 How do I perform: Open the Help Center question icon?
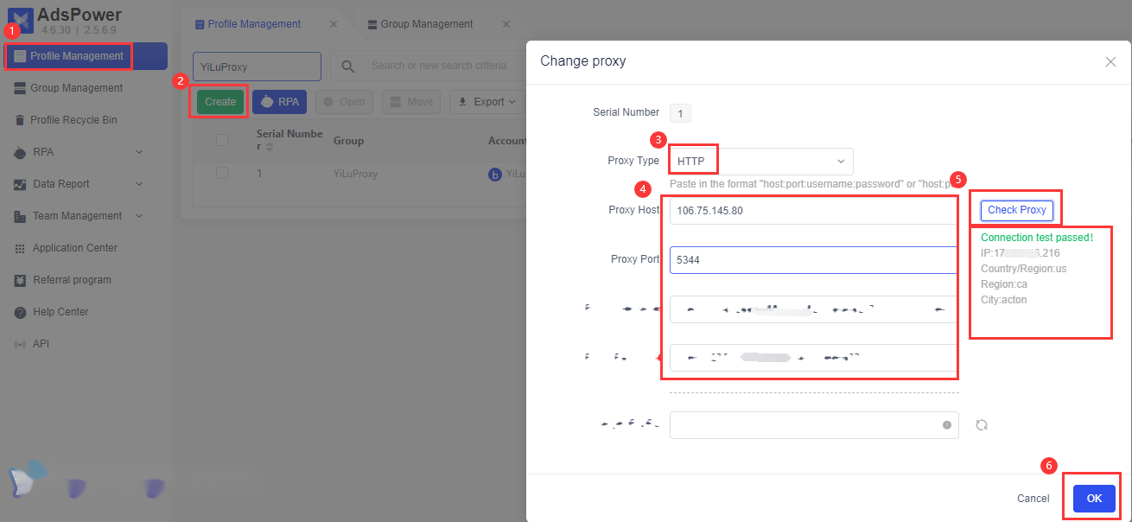click(20, 312)
